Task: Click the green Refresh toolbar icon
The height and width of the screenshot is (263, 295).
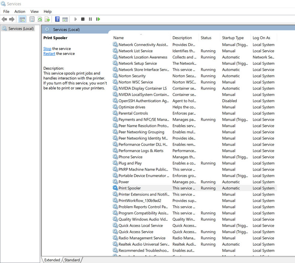Action: [40, 19]
